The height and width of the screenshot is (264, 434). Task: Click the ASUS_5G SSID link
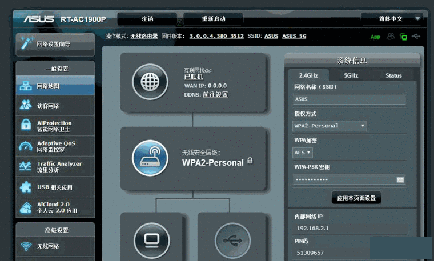[x=294, y=37]
